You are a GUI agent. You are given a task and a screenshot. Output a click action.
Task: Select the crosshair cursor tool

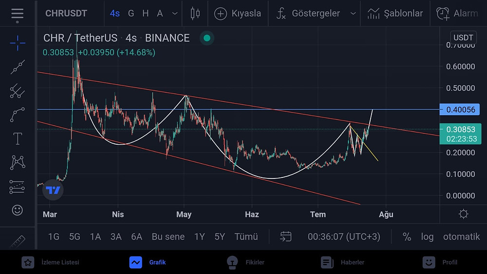[x=18, y=43]
